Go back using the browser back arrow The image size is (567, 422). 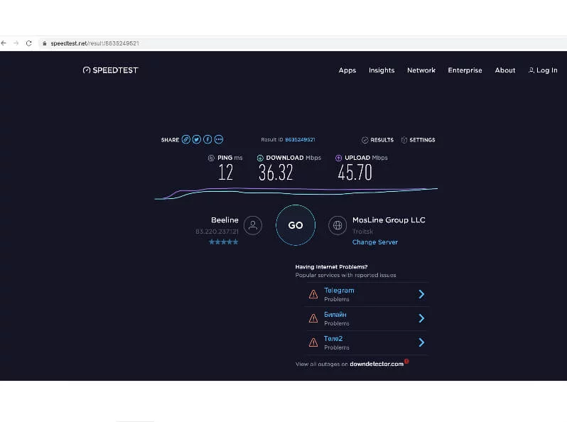[x=4, y=43]
